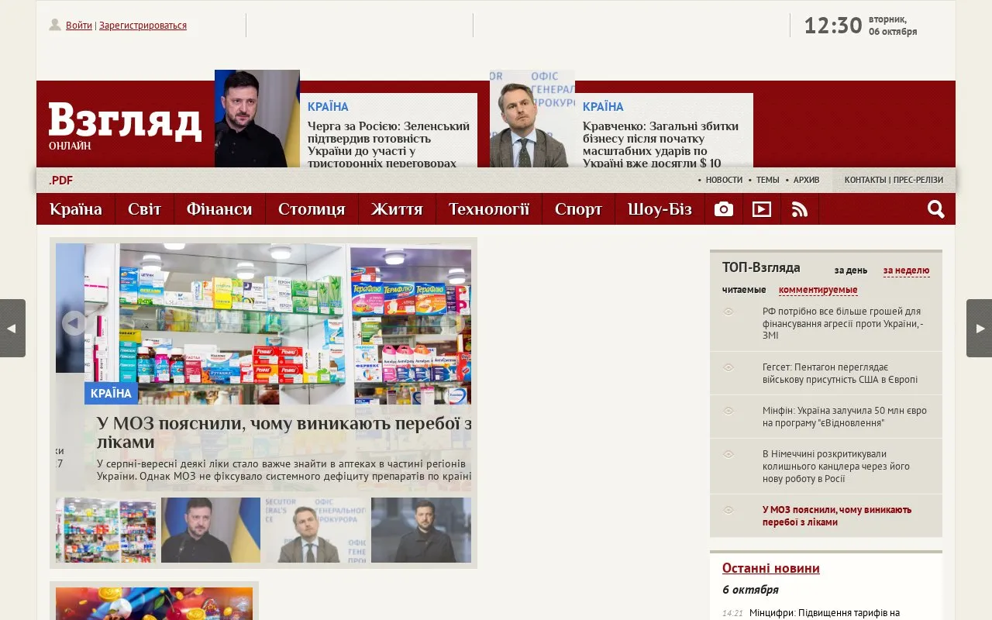Click the Войти login link
This screenshot has width=992, height=620.
[79, 26]
